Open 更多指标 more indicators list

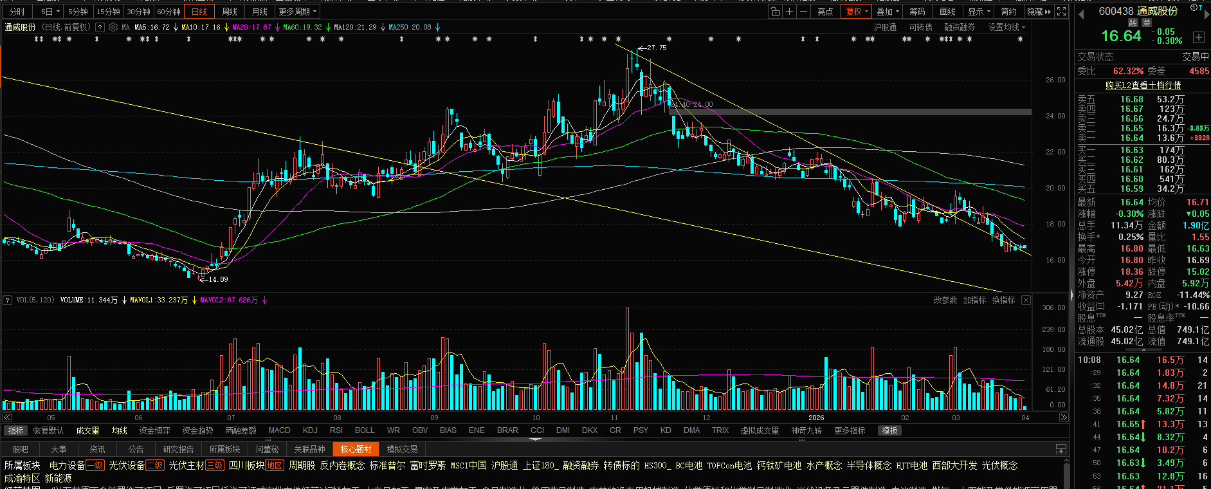pos(850,430)
